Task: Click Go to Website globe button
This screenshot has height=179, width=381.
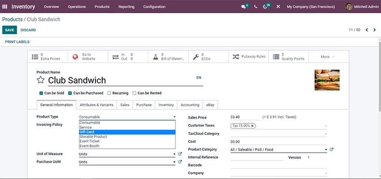Action: [x=88, y=57]
